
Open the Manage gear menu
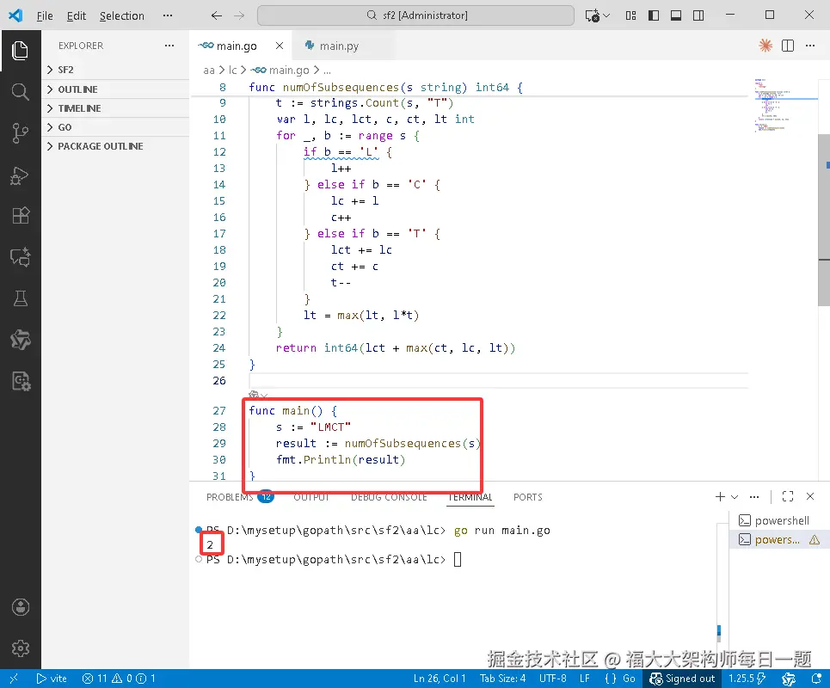[20, 648]
